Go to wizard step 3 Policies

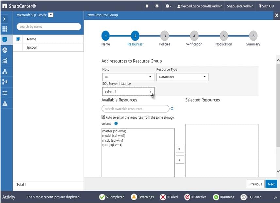165,36
